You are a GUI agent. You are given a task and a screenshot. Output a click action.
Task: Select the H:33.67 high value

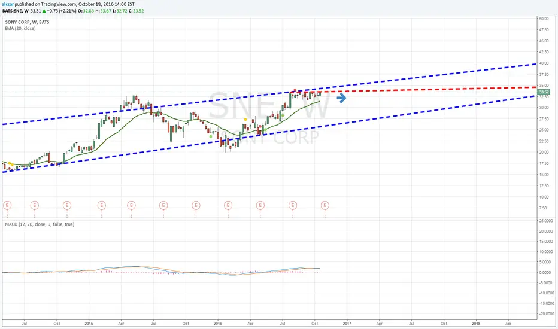pyautogui.click(x=103, y=11)
